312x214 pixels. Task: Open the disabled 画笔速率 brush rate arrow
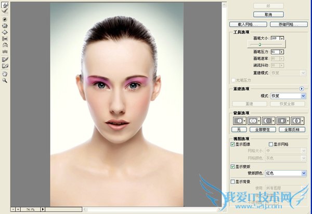pos(282,59)
